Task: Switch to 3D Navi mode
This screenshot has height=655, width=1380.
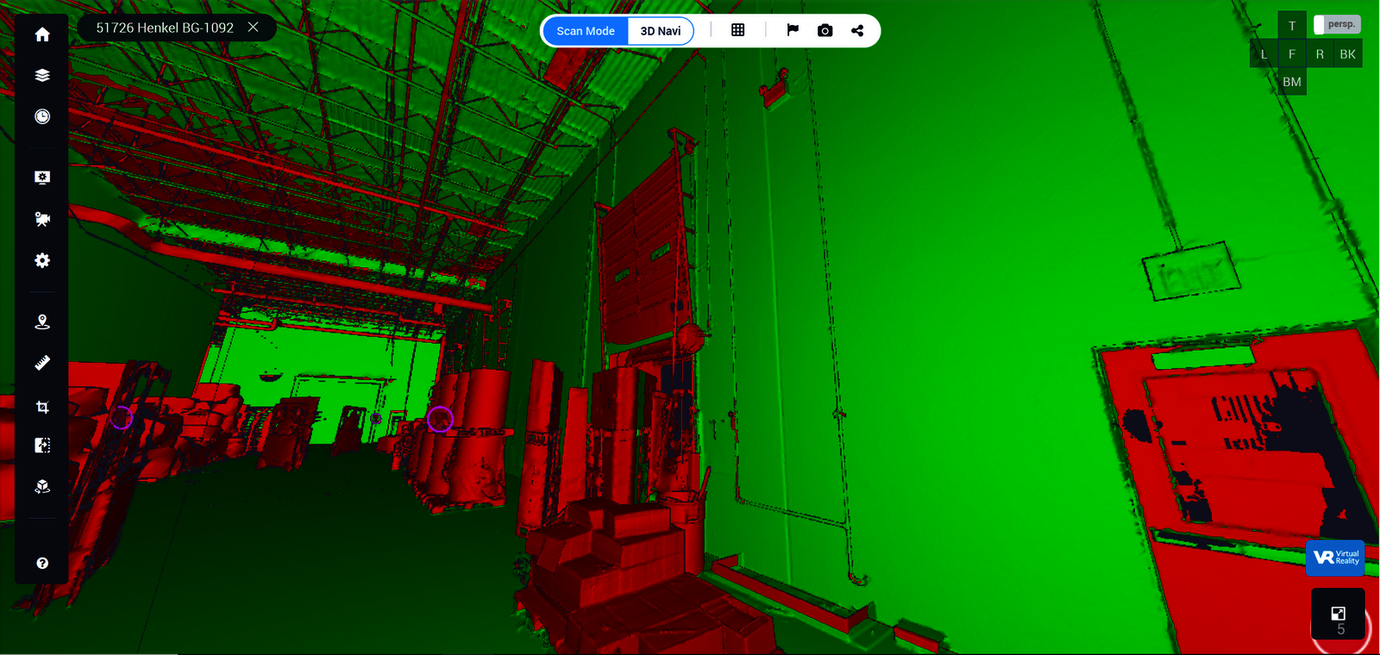Action: click(x=660, y=31)
